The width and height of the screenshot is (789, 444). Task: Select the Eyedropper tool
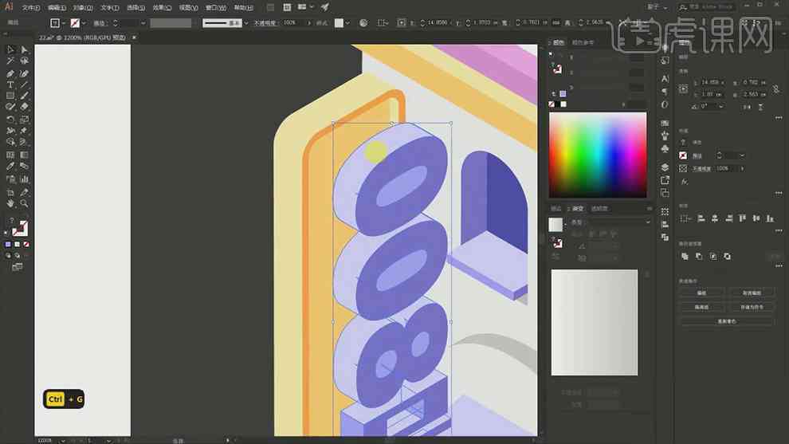(x=10, y=166)
